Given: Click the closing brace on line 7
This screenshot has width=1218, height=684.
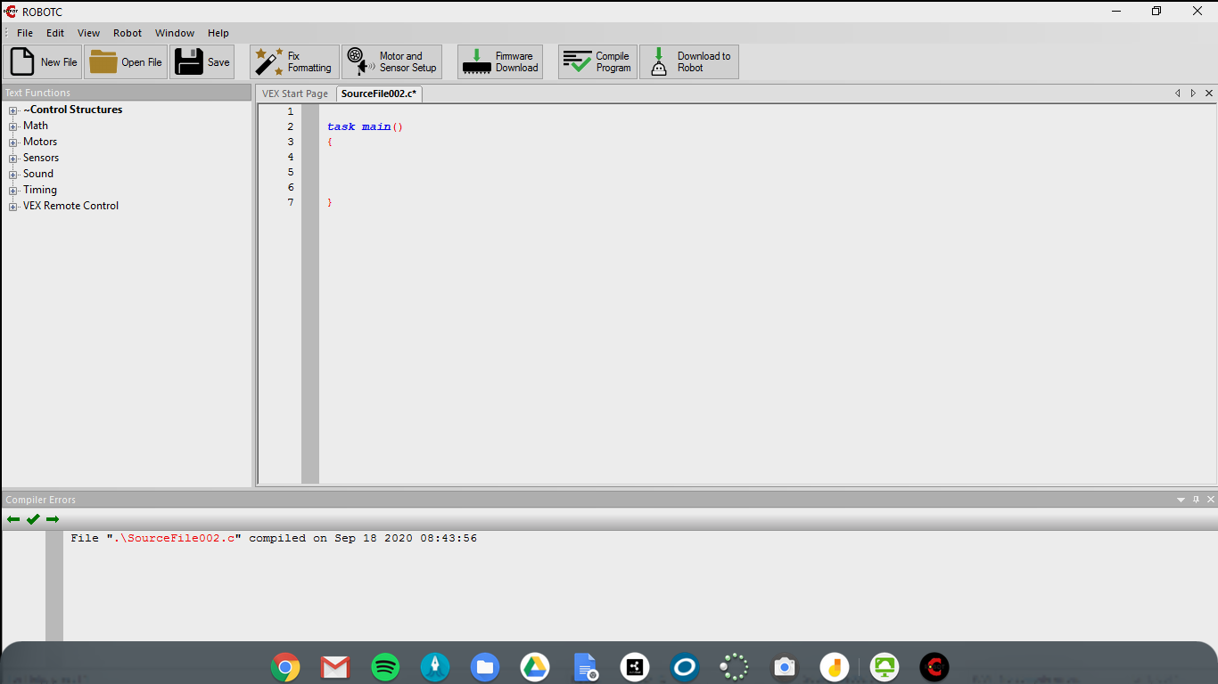Looking at the screenshot, I should (330, 203).
